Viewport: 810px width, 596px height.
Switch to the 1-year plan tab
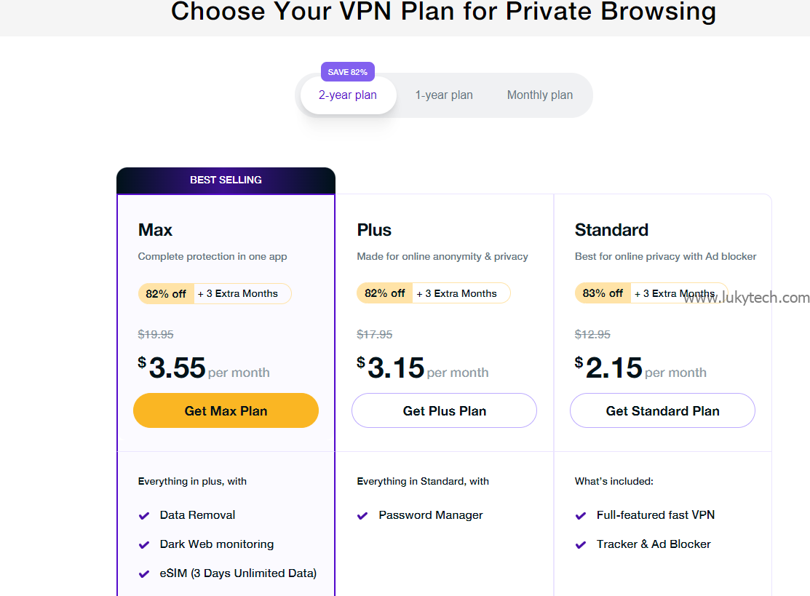(444, 95)
